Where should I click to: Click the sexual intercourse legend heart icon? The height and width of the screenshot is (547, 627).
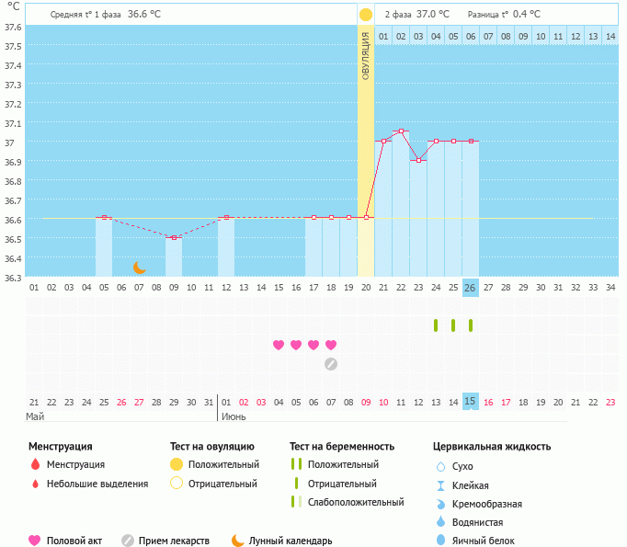35,541
